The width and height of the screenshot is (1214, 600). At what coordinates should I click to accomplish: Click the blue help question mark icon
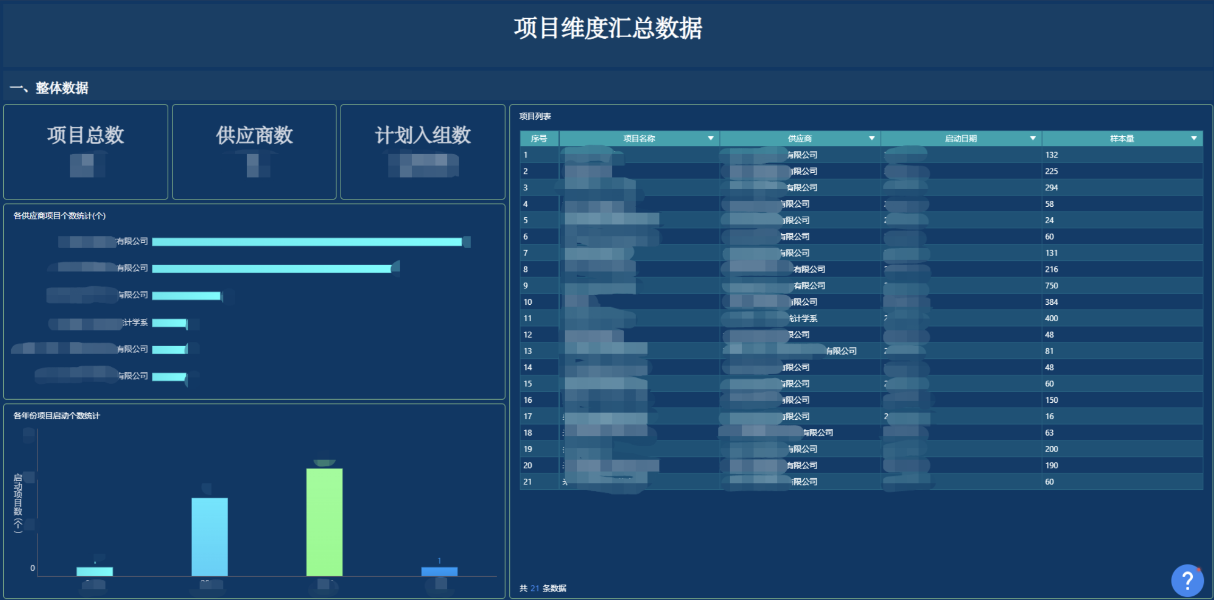point(1187,580)
